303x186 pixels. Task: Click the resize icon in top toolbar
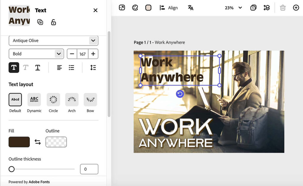122,8
